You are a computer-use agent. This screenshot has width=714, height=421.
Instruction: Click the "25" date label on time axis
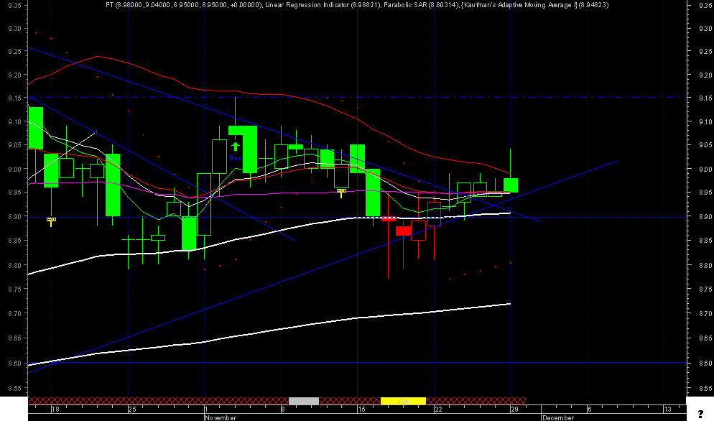[x=132, y=410]
